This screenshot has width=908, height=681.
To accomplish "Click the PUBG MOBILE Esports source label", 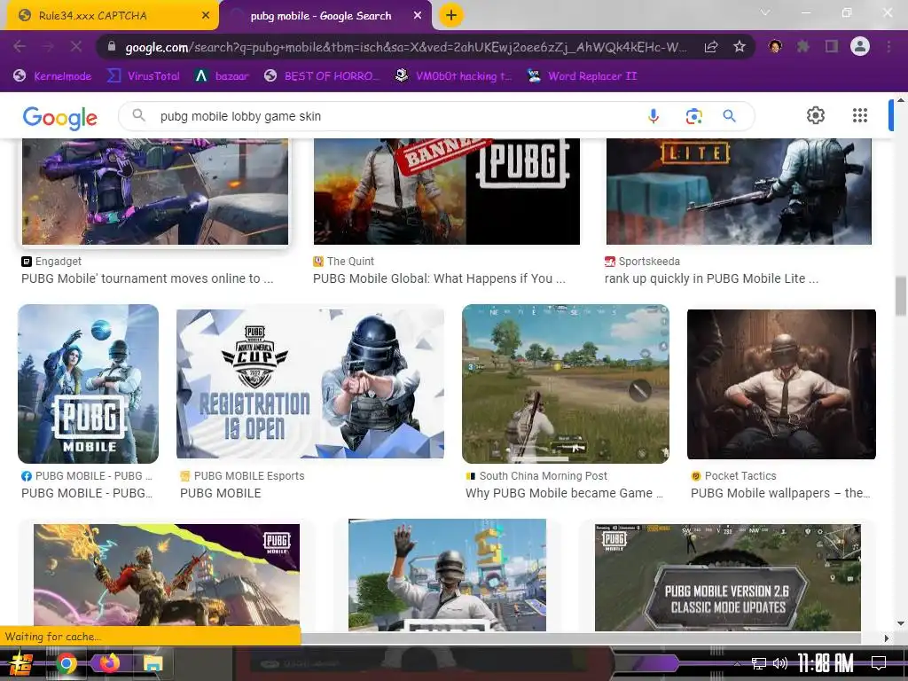I will 249,476.
